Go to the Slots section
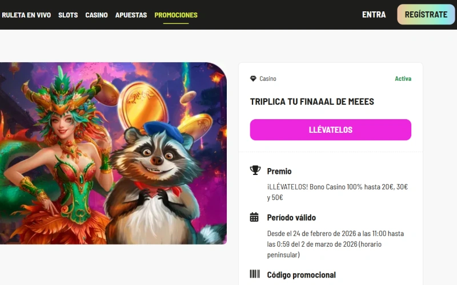 point(68,15)
